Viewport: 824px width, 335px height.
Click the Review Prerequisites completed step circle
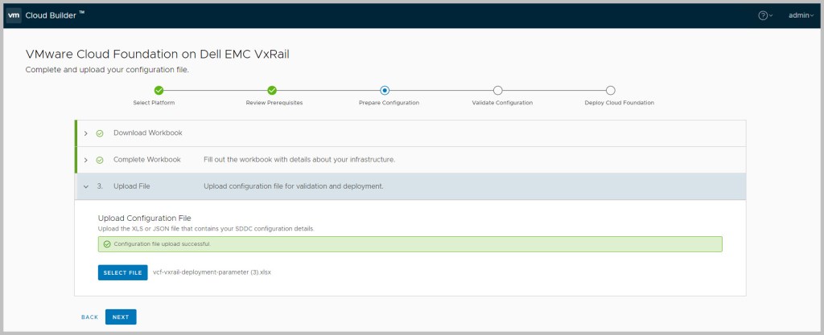click(x=272, y=91)
